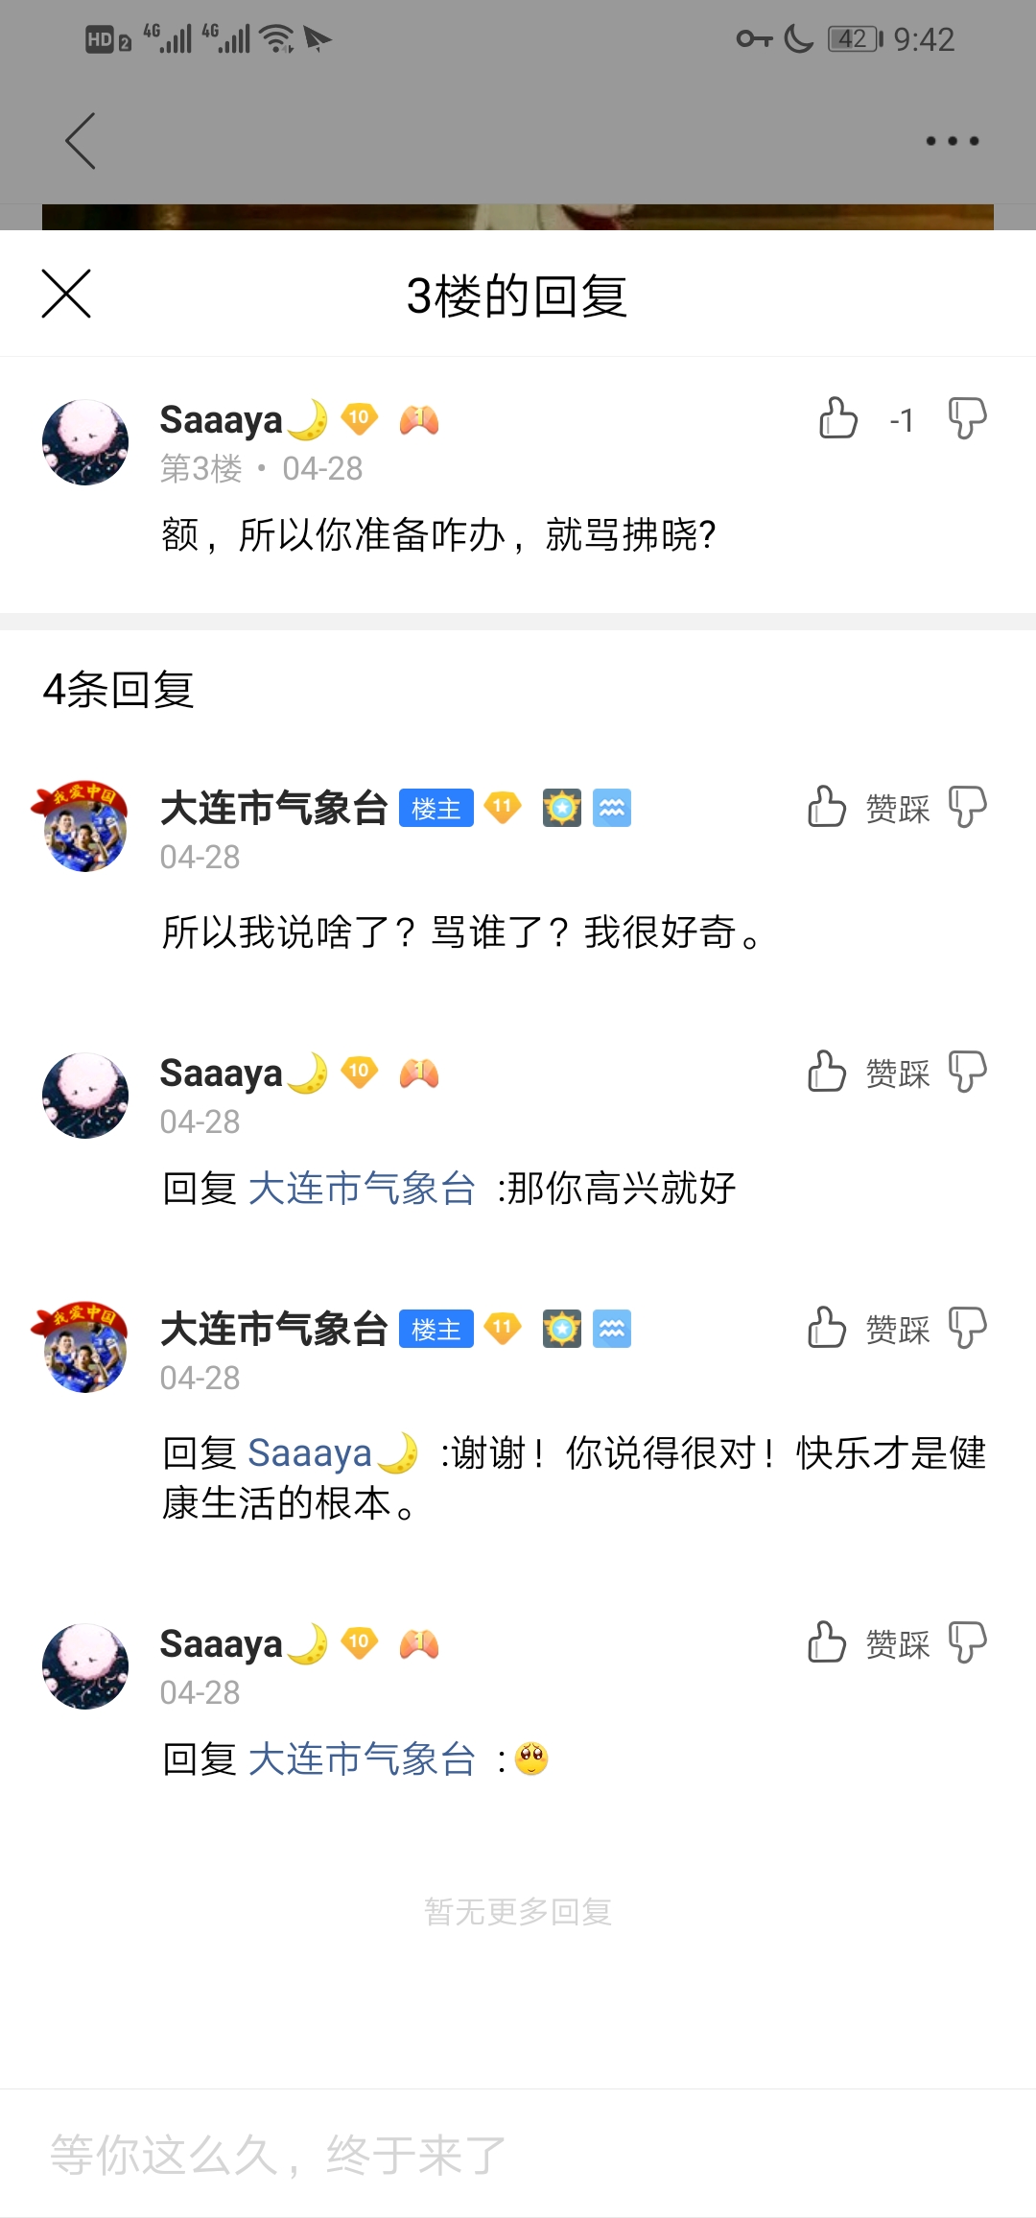Tap the 楼主 badge in first reply
1036x2218 pixels.
click(x=436, y=809)
